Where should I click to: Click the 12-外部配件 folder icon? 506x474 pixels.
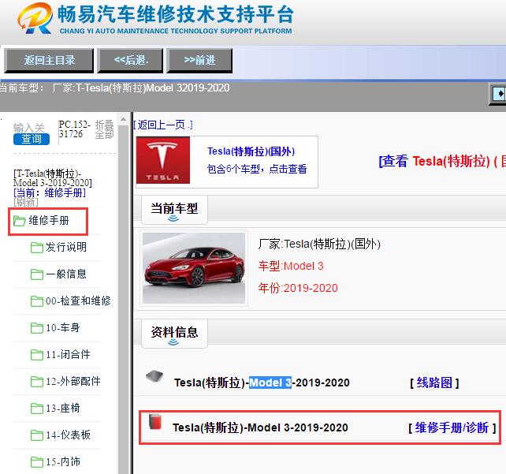point(37,382)
